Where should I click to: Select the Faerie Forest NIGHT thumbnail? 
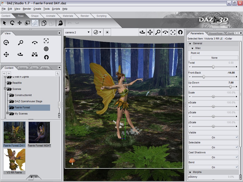point(39,134)
